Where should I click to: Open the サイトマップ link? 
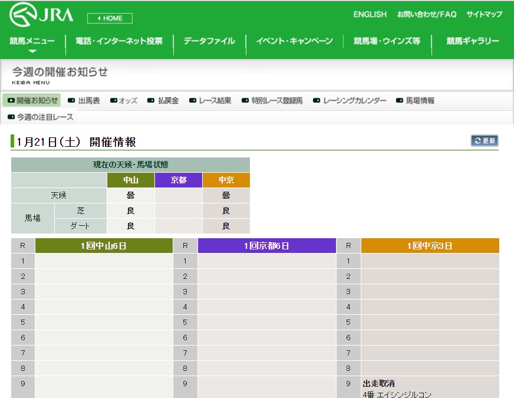(x=484, y=14)
